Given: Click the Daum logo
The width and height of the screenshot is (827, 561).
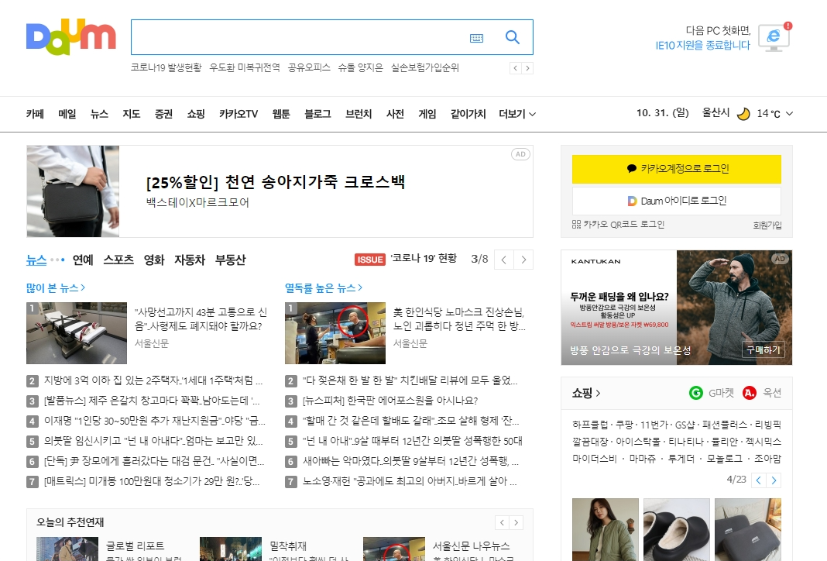Looking at the screenshot, I should 70,37.
